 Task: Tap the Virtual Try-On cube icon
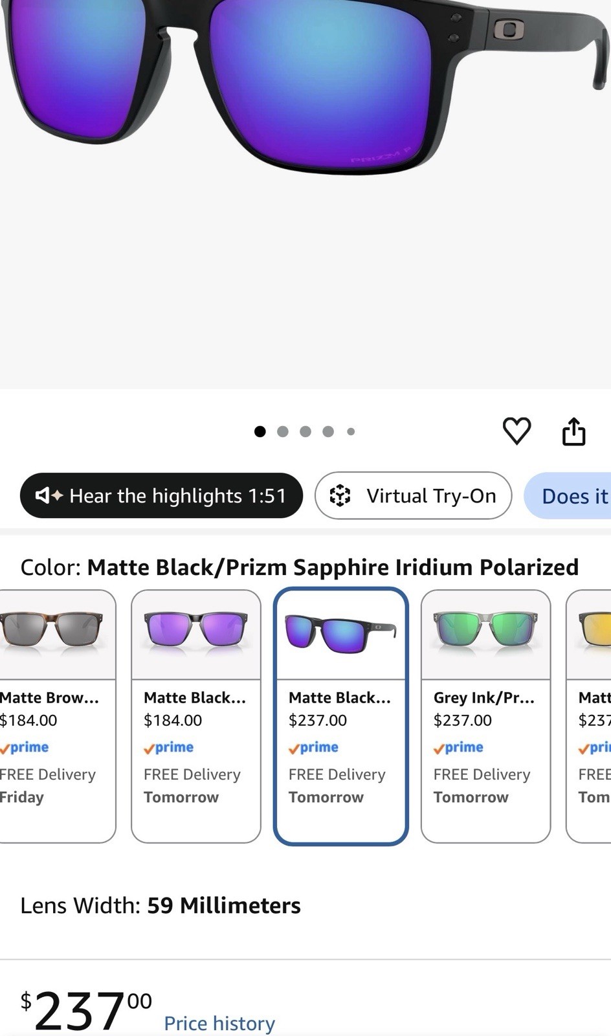(x=340, y=496)
